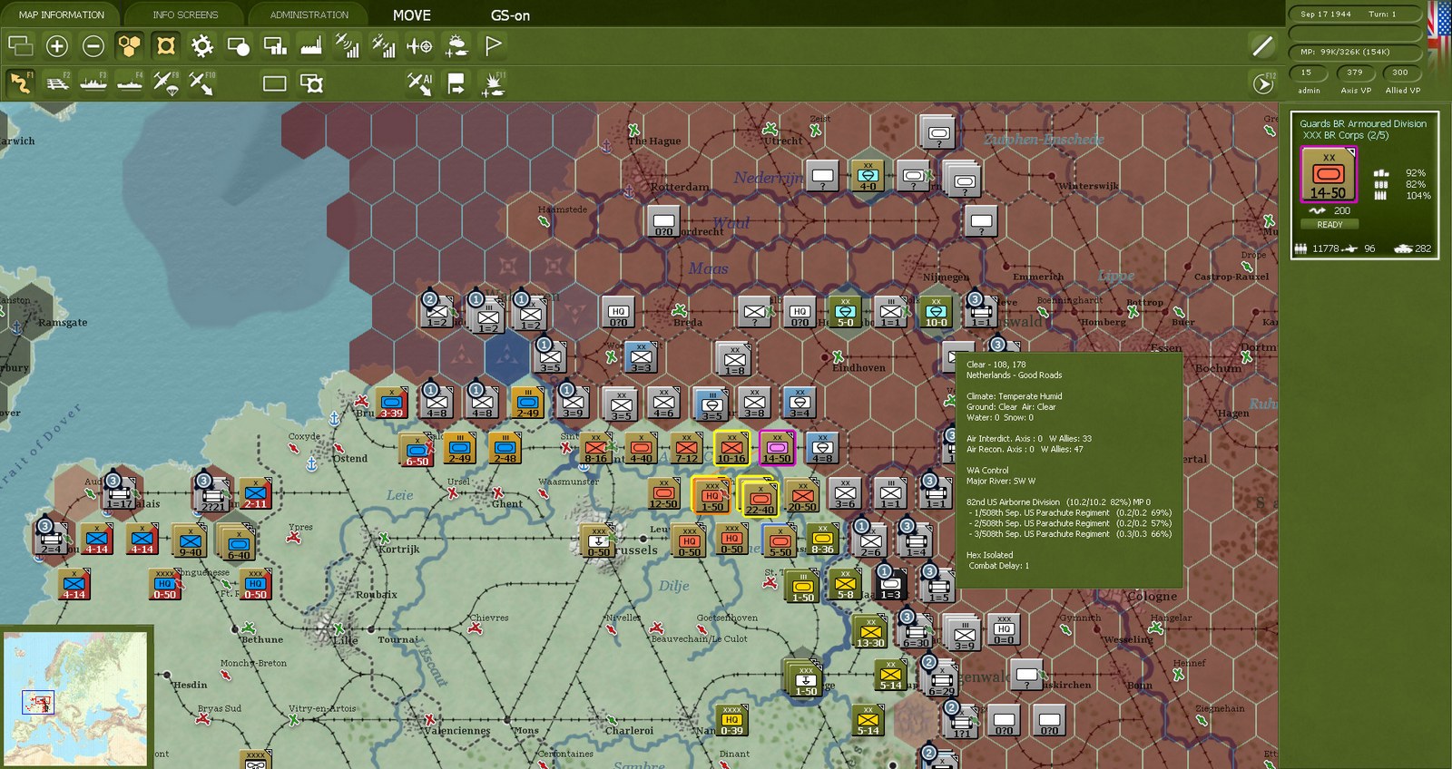This screenshot has height=769, width=1452.
Task: Select the 8-36 unit counter
Action: (822, 538)
